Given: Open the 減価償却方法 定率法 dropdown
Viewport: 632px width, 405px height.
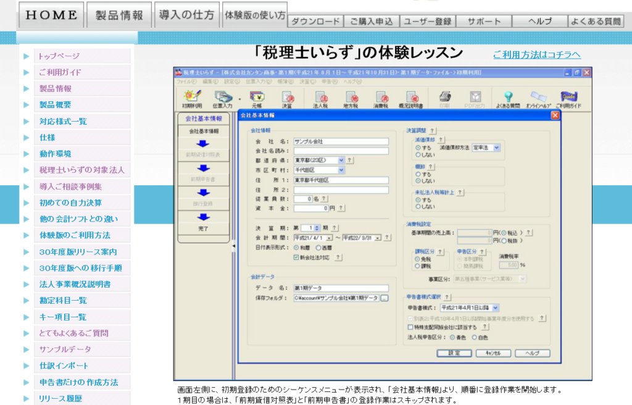Looking at the screenshot, I should coord(497,148).
